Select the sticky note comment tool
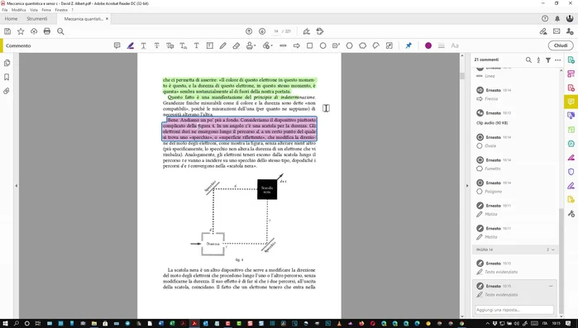The height and width of the screenshot is (328, 578). click(117, 45)
